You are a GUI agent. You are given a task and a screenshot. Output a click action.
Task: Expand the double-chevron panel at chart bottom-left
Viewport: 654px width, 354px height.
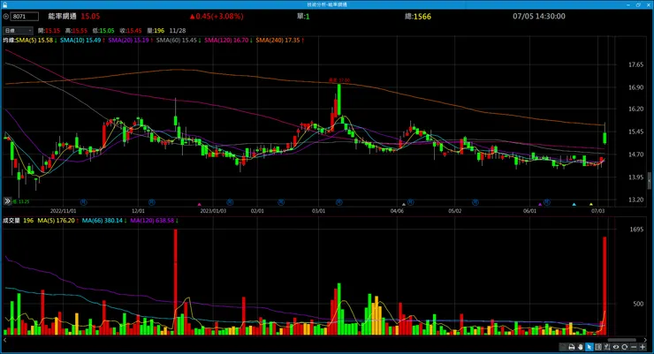pyautogui.click(x=7, y=201)
